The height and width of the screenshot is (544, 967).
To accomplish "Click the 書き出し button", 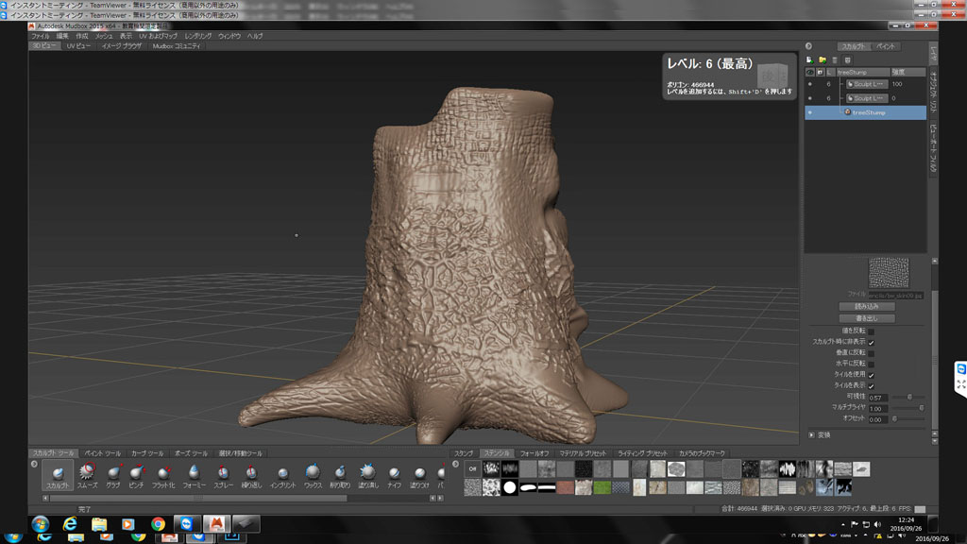I will pos(867,318).
